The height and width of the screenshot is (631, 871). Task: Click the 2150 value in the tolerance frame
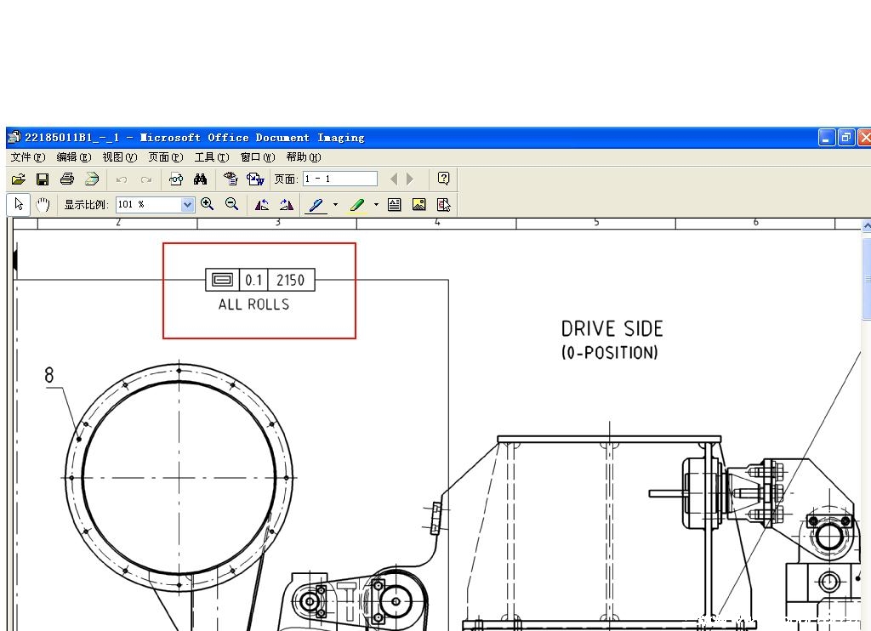click(291, 280)
